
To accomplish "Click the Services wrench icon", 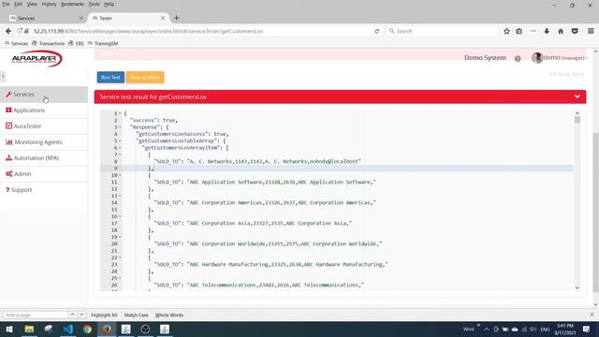I will coord(8,94).
